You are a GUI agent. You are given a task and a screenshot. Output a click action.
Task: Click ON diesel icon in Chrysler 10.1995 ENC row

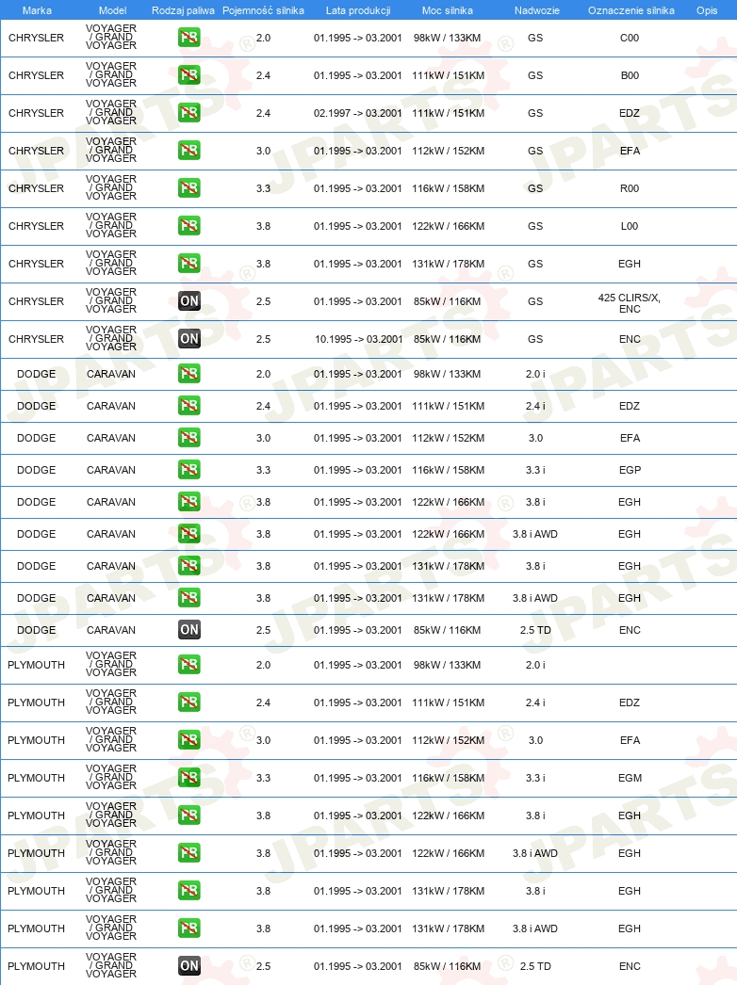(x=189, y=339)
